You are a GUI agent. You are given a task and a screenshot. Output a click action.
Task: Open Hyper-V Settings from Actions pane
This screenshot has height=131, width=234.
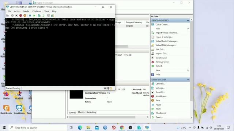coord(164,37)
